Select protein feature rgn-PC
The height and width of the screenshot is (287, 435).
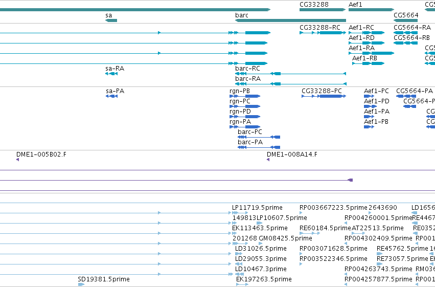[245, 106]
